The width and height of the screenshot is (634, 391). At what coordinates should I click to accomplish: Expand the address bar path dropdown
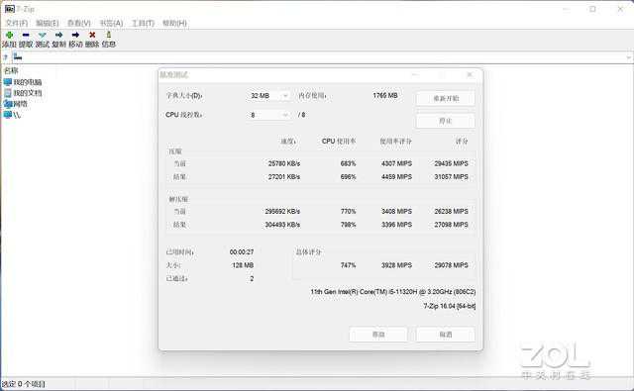(x=629, y=57)
